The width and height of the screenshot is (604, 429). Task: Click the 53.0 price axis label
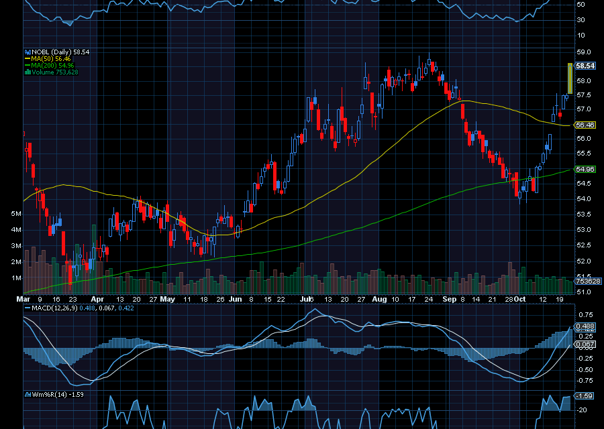click(584, 230)
